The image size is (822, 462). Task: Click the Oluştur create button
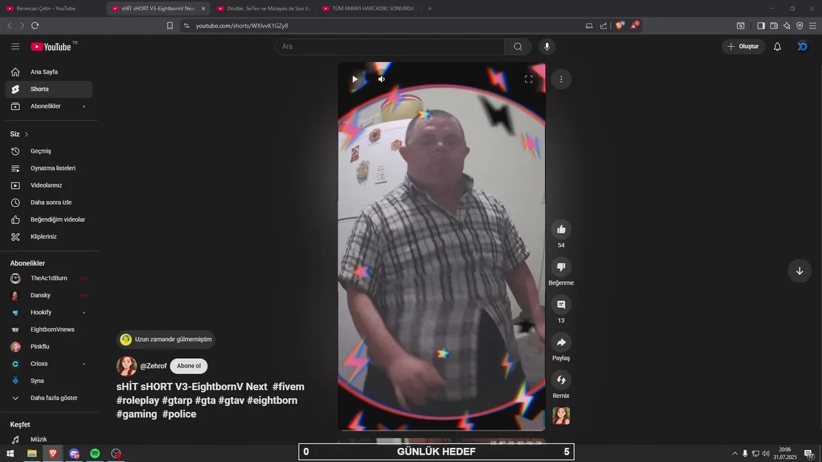click(744, 46)
